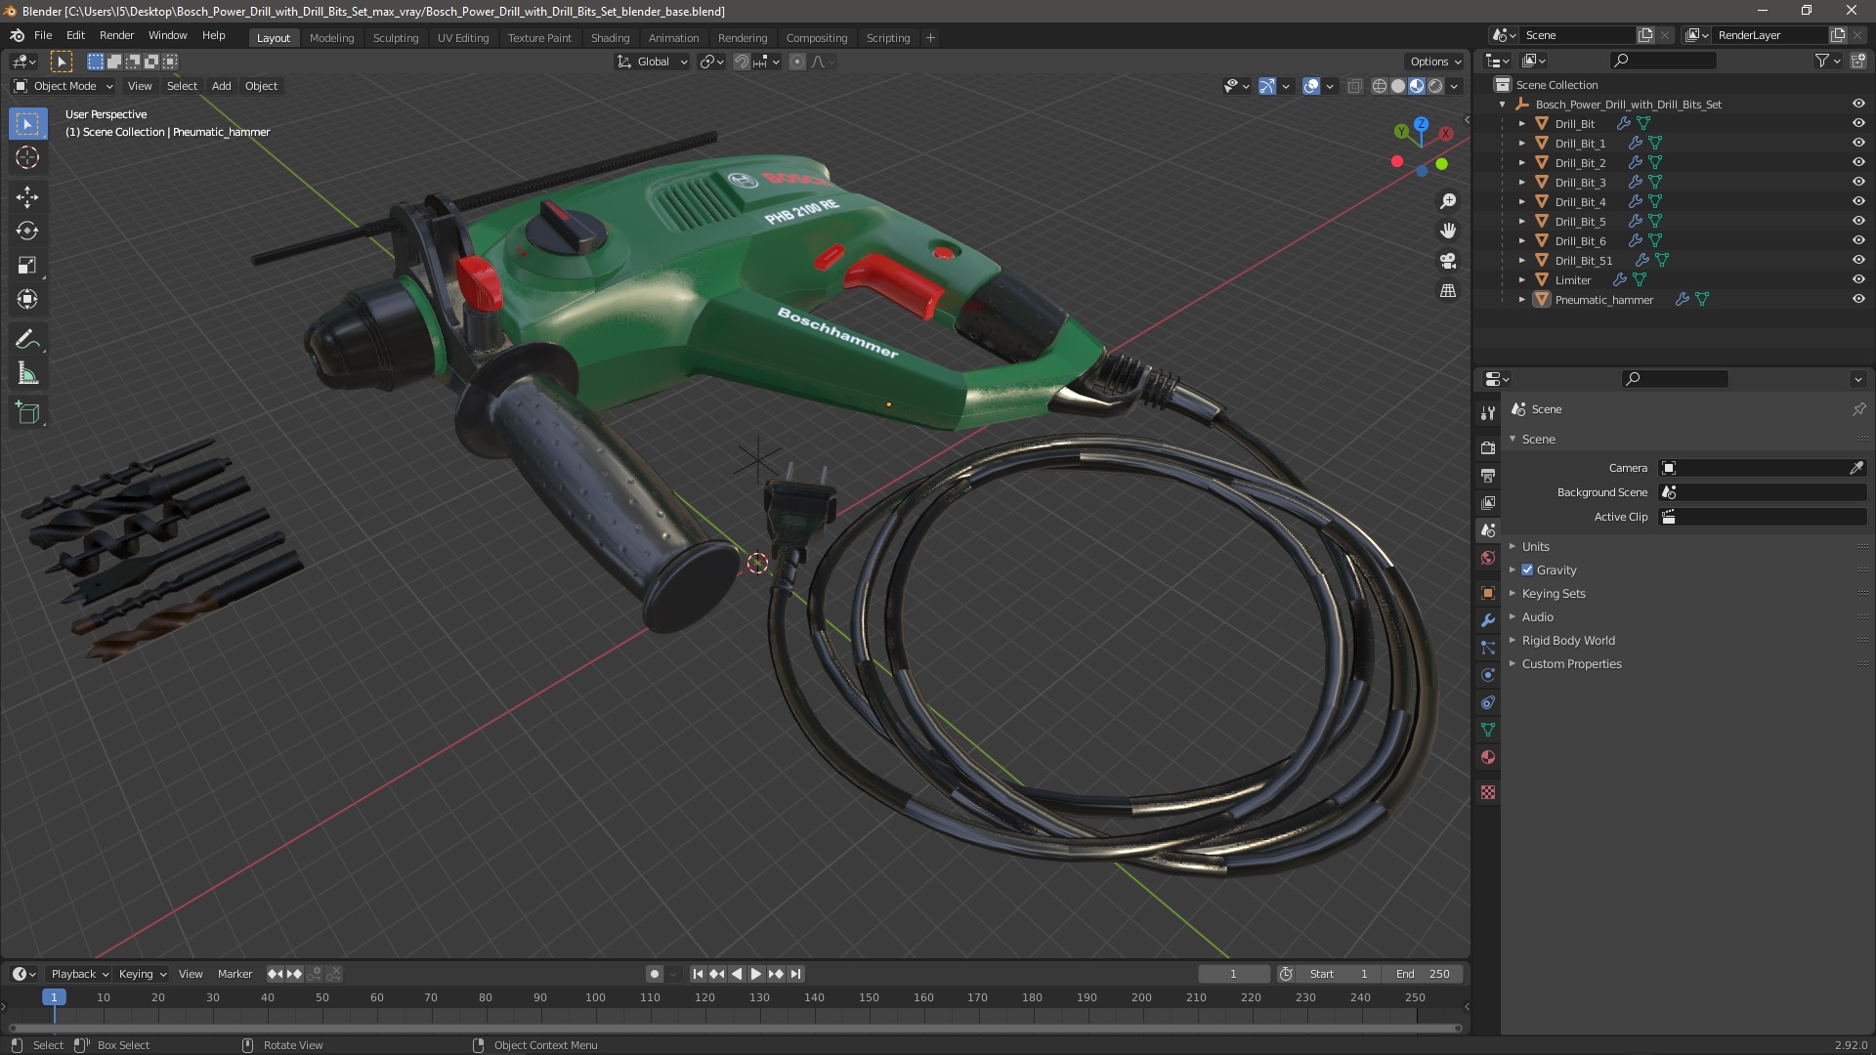Screen dimensions: 1876x1055
Task: Jump to the end frame
Action: pyautogui.click(x=796, y=974)
